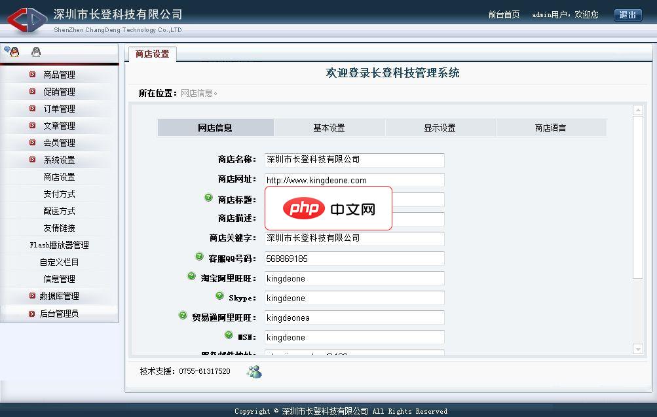Collapse the 系统设置 sidebar section
Viewport: 657px width, 417px height.
point(59,160)
